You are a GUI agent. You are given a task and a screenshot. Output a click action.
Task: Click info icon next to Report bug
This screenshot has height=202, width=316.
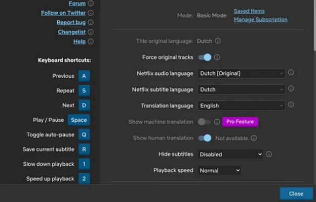(91, 22)
